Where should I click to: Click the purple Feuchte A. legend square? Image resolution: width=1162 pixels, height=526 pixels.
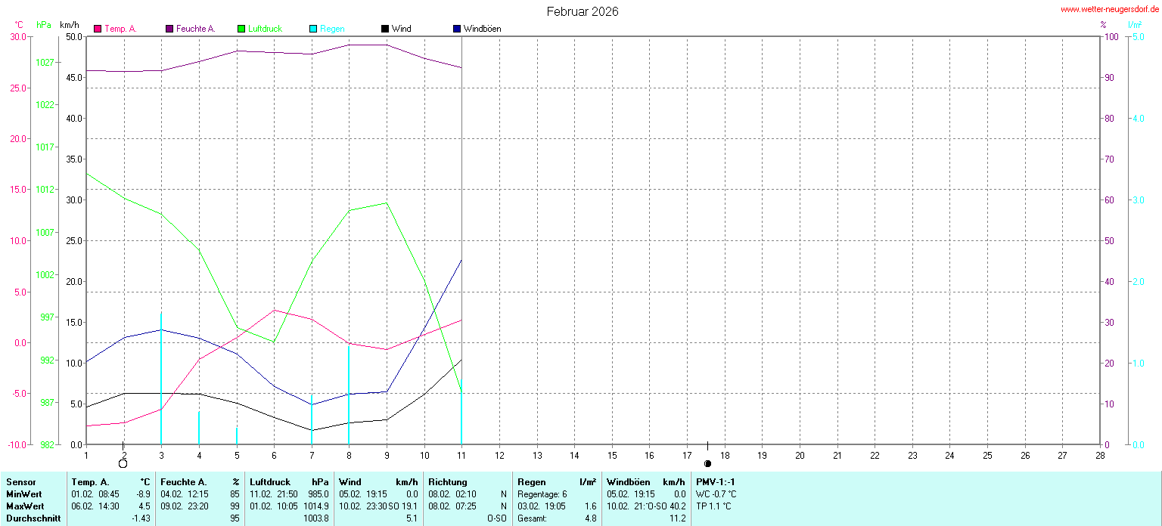[170, 29]
